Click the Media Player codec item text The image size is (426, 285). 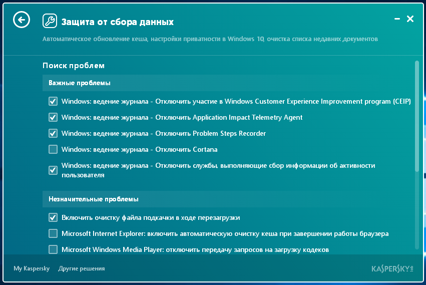click(195, 249)
